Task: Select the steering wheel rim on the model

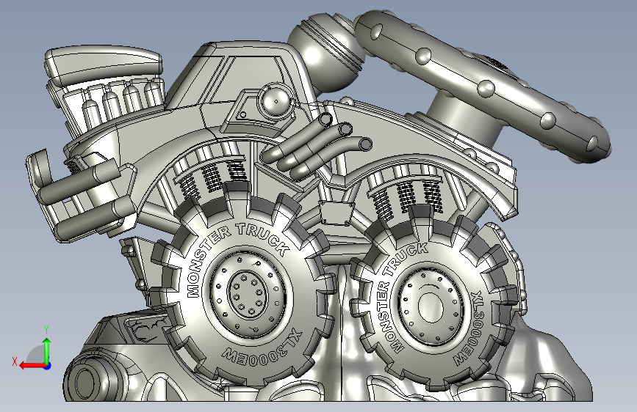Action: point(483,85)
